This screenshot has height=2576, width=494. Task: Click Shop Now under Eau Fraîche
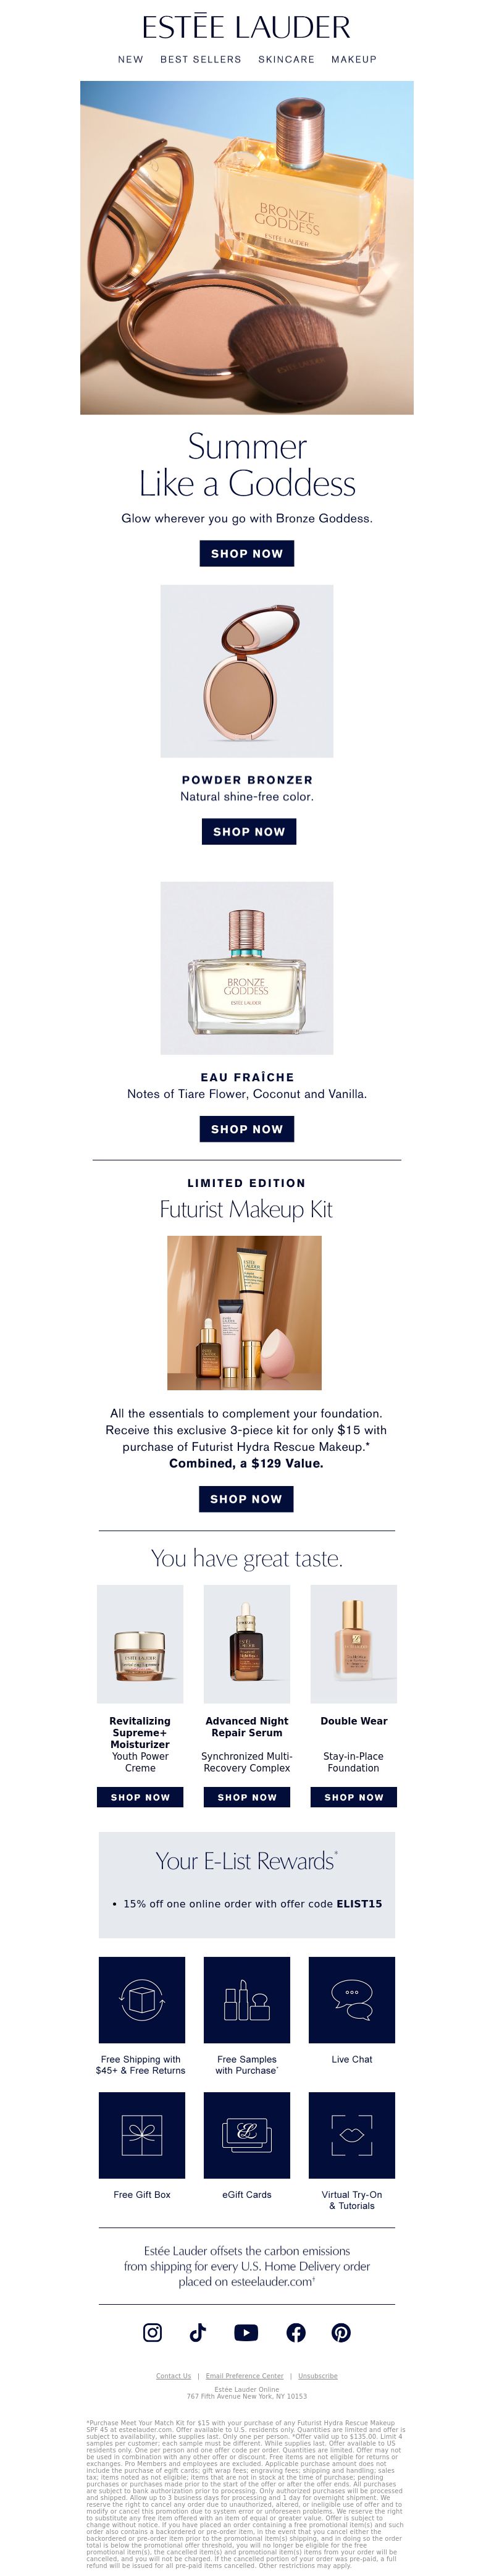(247, 1129)
